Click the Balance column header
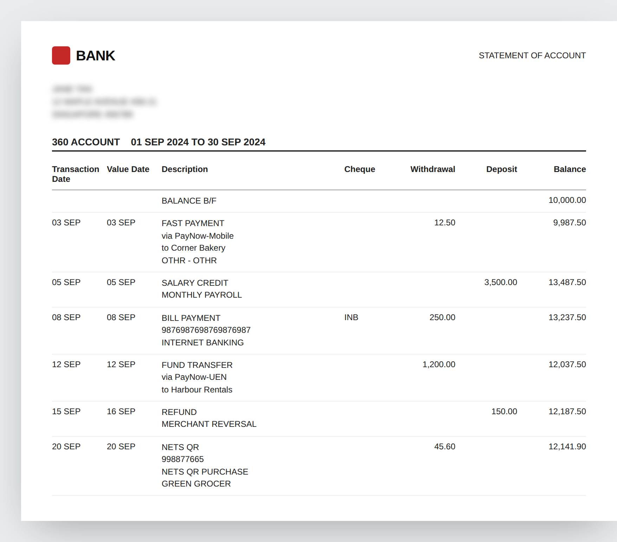 point(570,169)
